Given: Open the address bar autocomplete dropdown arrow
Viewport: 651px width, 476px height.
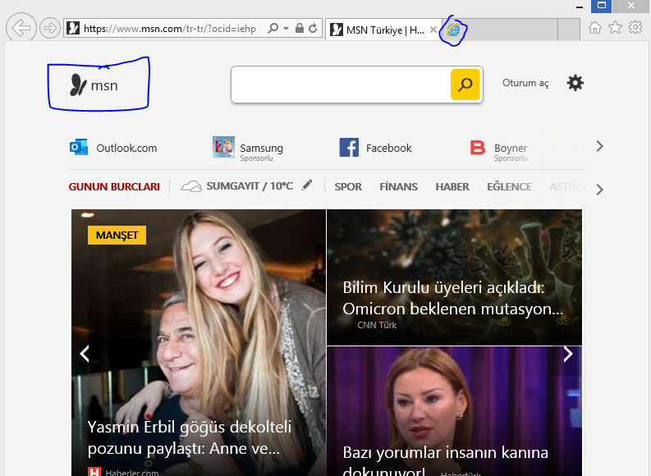Looking at the screenshot, I should pyautogui.click(x=286, y=29).
